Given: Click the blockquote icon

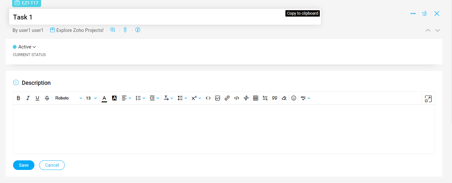Looking at the screenshot, I should 275,98.
